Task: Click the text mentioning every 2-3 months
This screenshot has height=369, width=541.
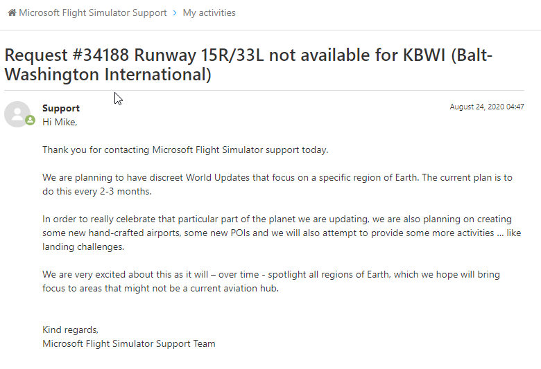Action: (97, 192)
